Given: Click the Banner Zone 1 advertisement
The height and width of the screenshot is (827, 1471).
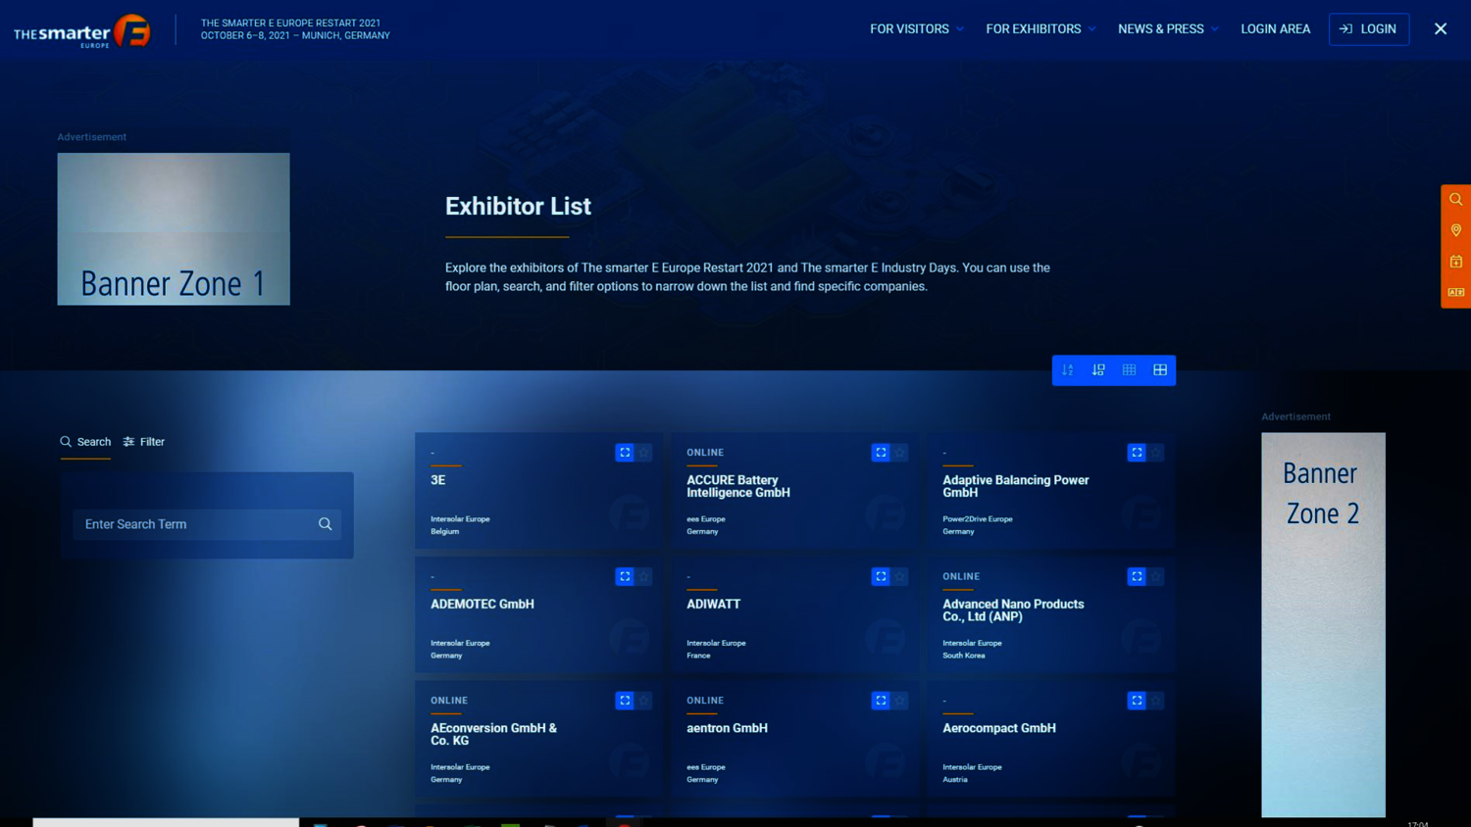Looking at the screenshot, I should coord(174,228).
